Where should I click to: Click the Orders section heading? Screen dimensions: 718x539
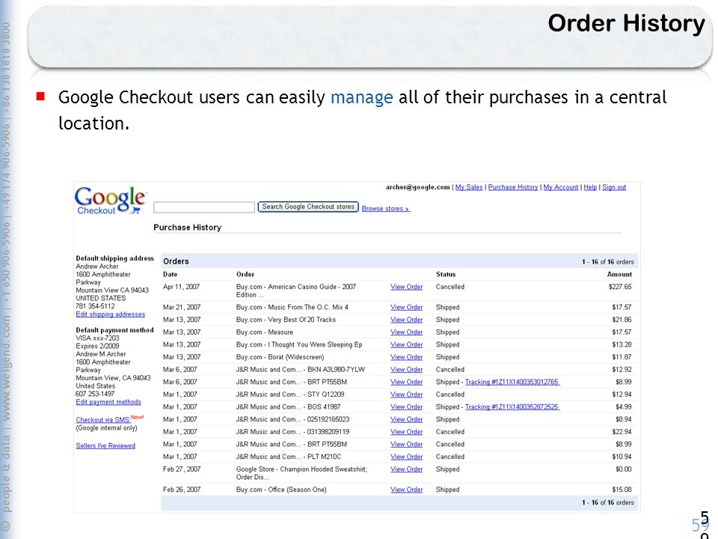point(176,261)
